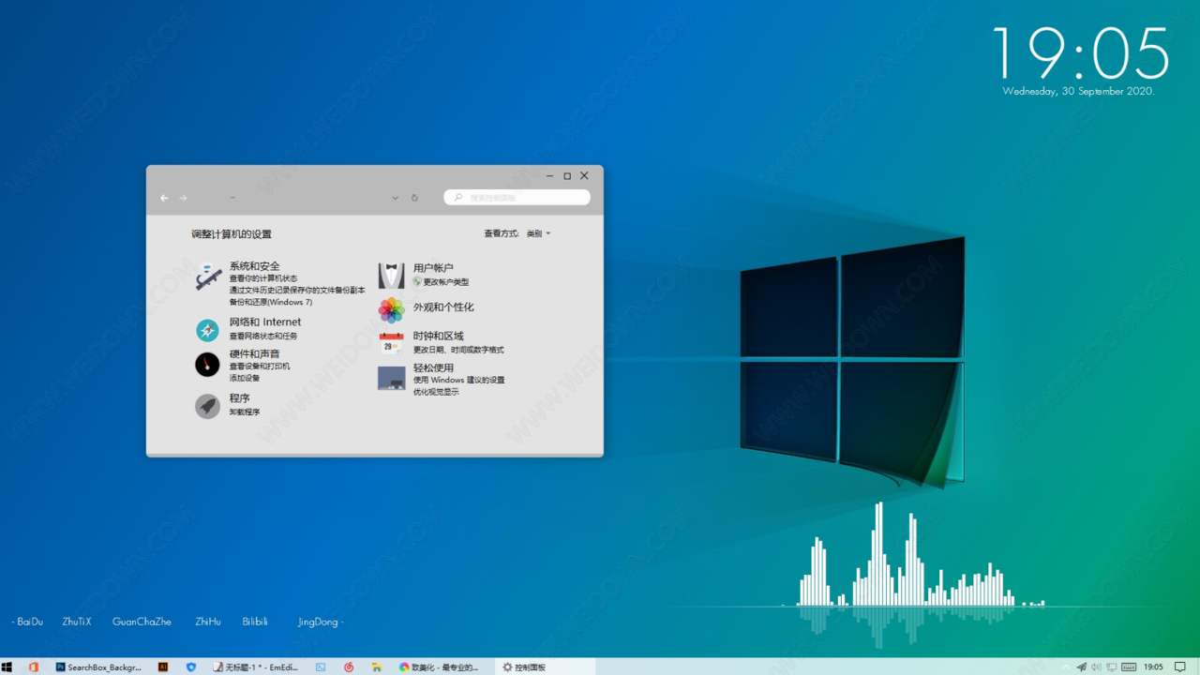The width and height of the screenshot is (1200, 675).
Task: Open the Appearance and Personalization (外观和个性化) flower icon
Action: [x=391, y=309]
